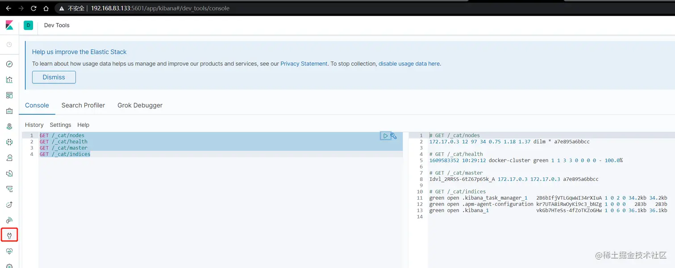This screenshot has height=268, width=675.
Task: Open Dev Tools wrench icon in sidebar
Action: (9, 235)
